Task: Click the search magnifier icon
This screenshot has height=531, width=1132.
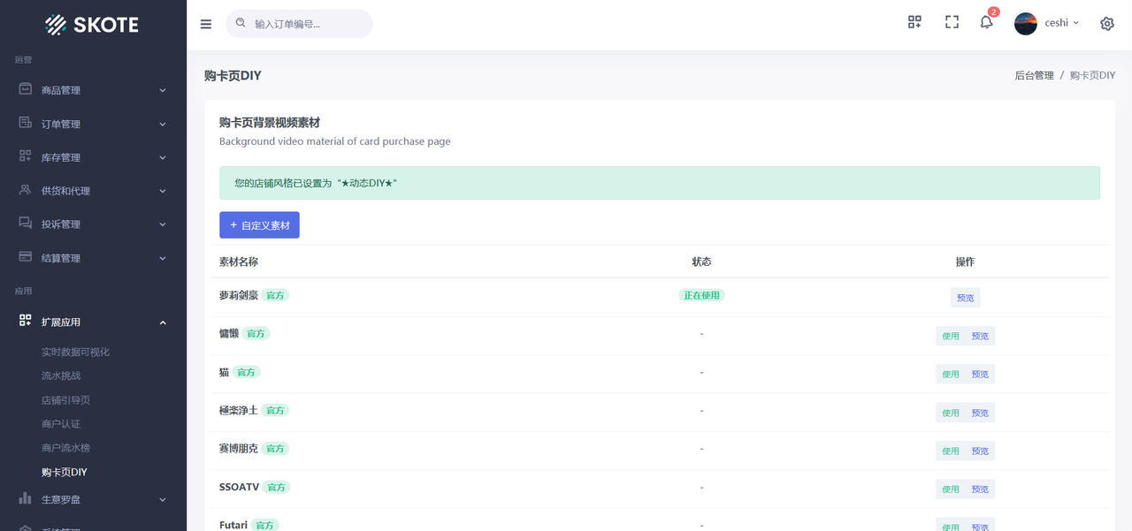Action: point(241,23)
